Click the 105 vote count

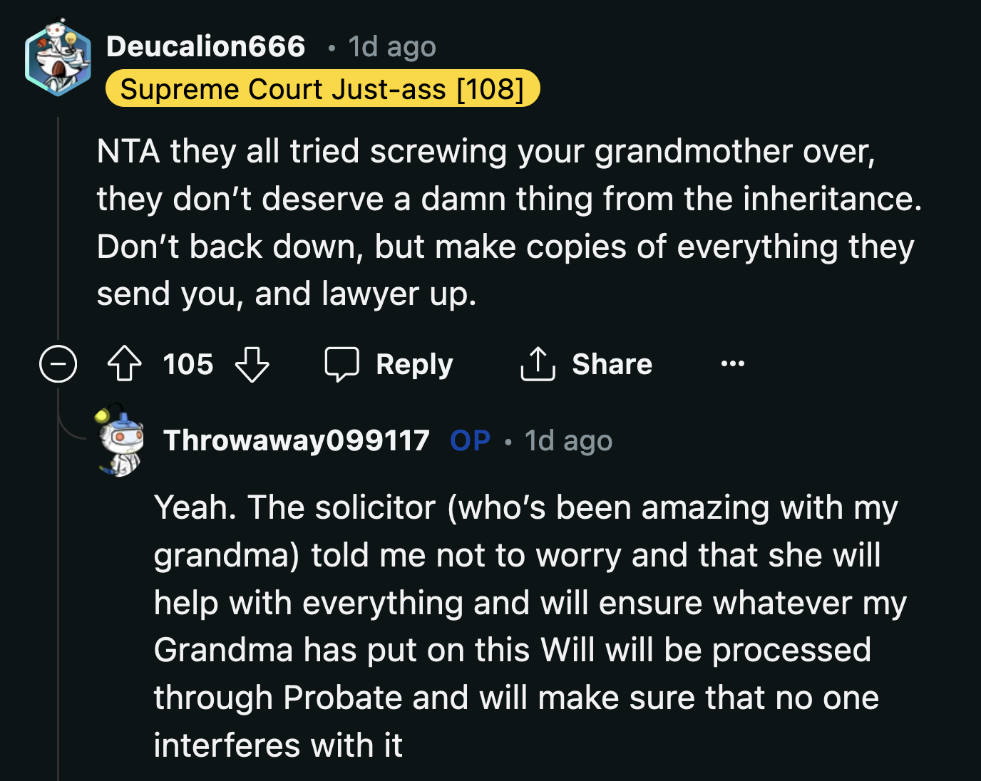187,364
